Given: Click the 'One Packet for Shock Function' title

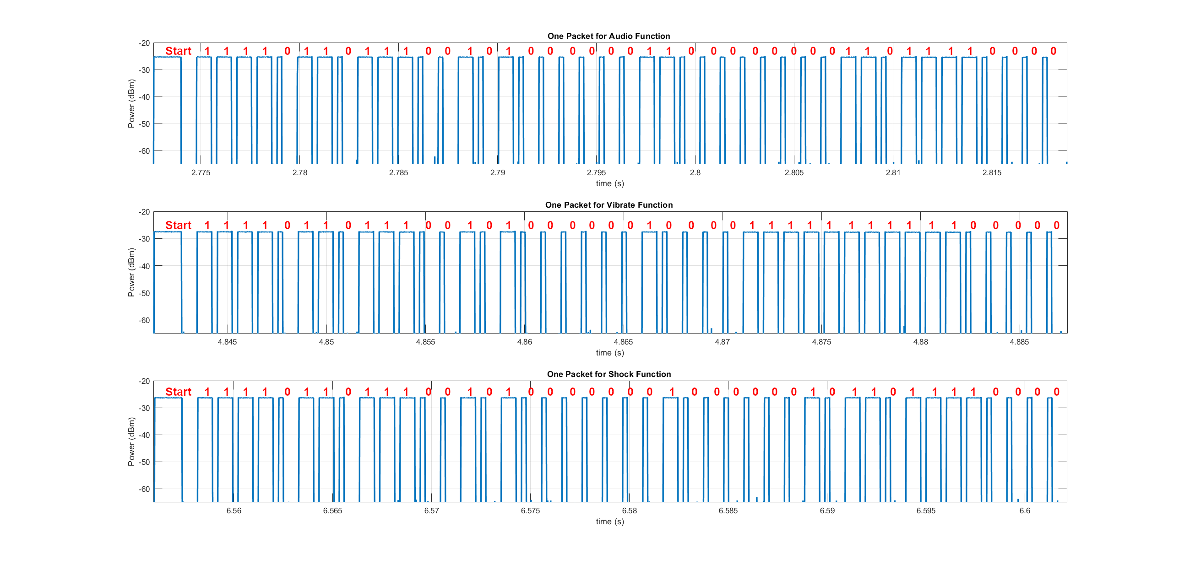Looking at the screenshot, I should (x=609, y=374).
